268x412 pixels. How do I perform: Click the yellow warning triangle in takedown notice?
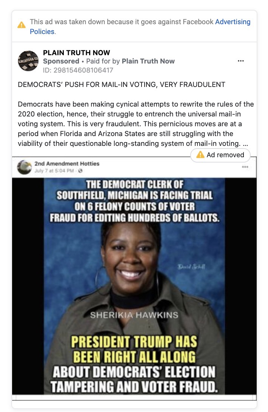(22, 25)
